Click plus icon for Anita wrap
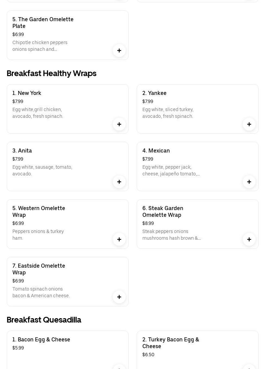Screen dimensions: 270x369 point(119,182)
